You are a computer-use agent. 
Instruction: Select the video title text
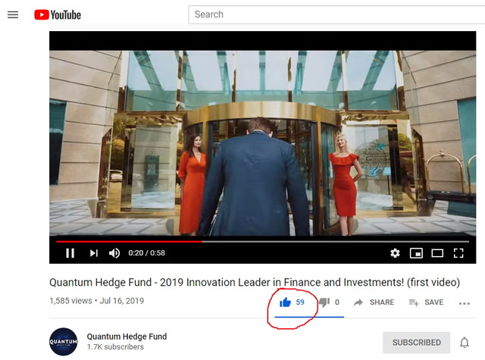pyautogui.click(x=255, y=282)
